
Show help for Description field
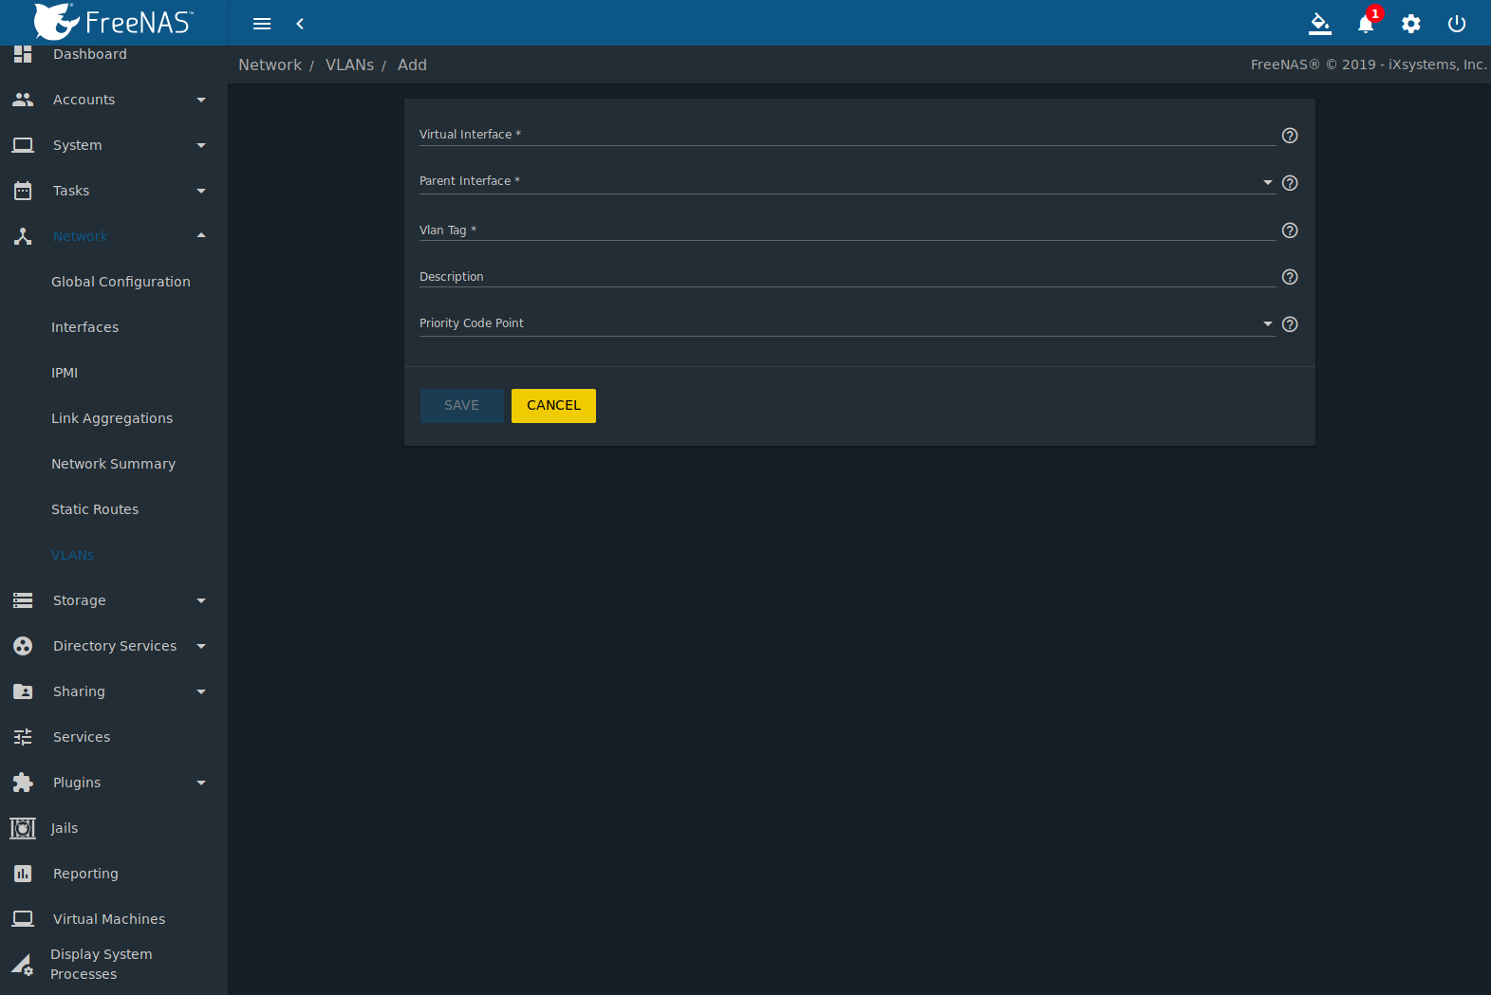pos(1290,277)
